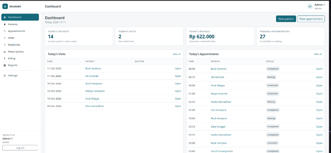
Task: Go to Prescriptions section
Action: coord(20,52)
